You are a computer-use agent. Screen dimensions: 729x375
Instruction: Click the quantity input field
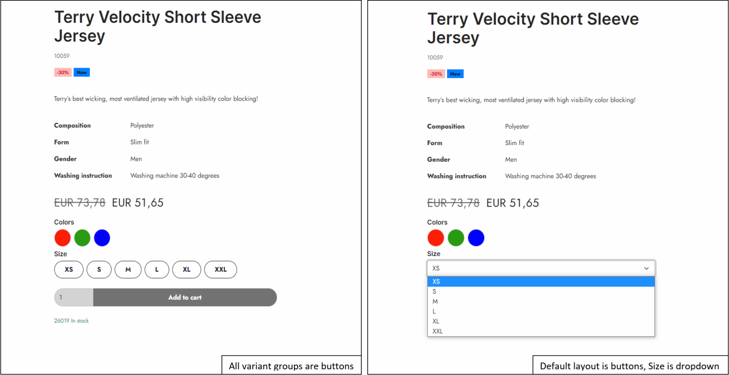coord(74,298)
